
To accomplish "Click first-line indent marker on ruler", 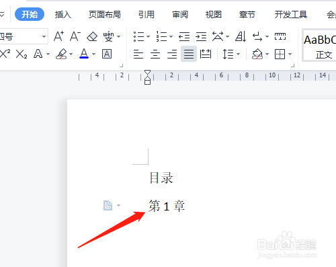I will (x=147, y=73).
